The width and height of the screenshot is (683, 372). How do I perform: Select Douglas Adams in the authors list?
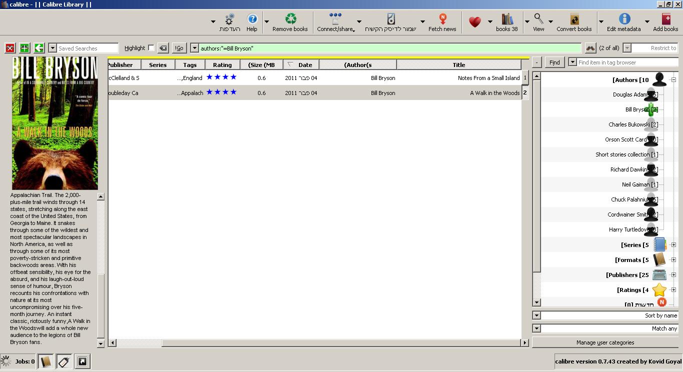tap(635, 94)
